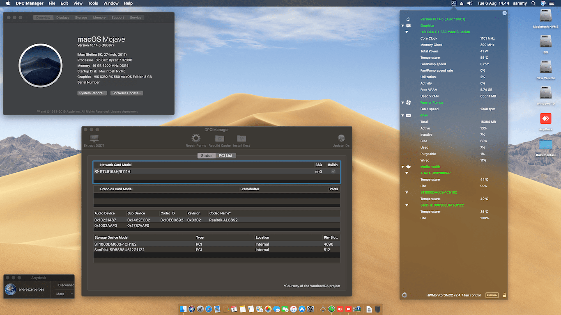Viewport: 561px width, 315px height.
Task: Select the Extract DSDT tool
Action: pos(94,139)
